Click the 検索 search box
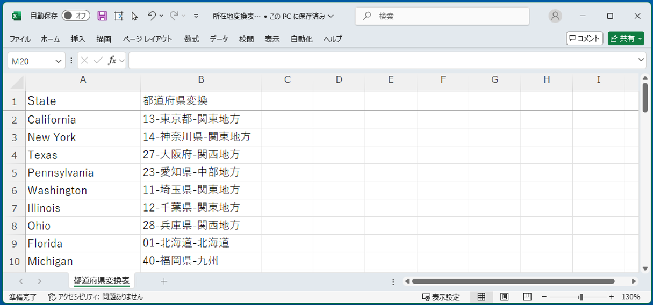 tap(442, 16)
